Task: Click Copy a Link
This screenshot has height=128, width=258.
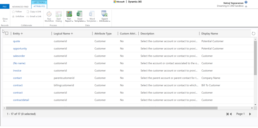Action: (34, 12)
